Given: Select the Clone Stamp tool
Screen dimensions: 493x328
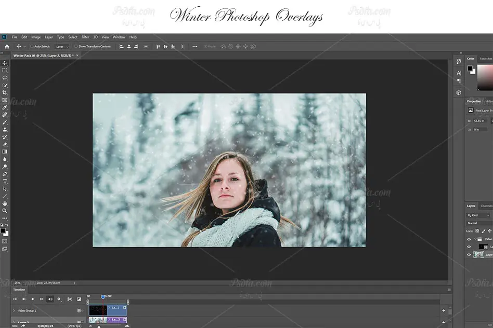Looking at the screenshot, I should point(5,130).
